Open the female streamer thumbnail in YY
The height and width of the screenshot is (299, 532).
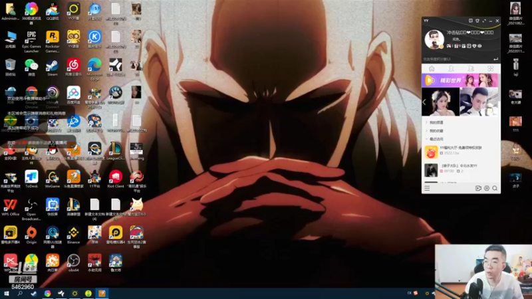click(x=440, y=102)
